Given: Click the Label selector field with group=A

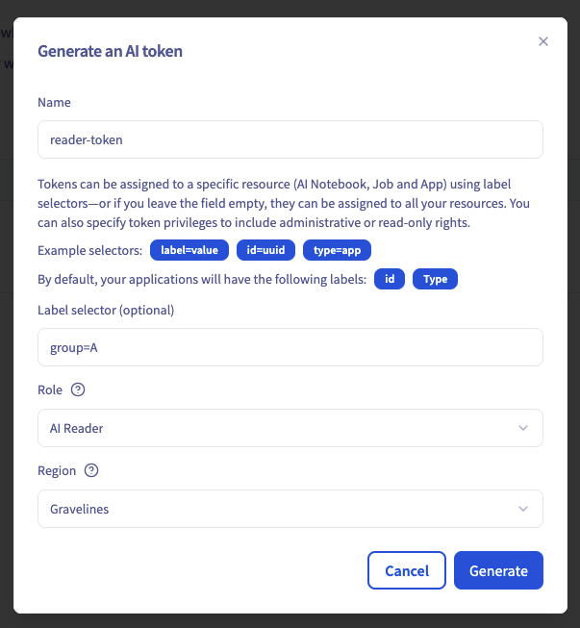Looking at the screenshot, I should click(290, 347).
